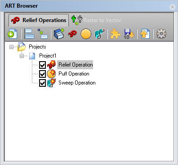This screenshot has width=178, height=165.
Task: Click the save as version 1.0 icon
Action: tap(129, 34)
